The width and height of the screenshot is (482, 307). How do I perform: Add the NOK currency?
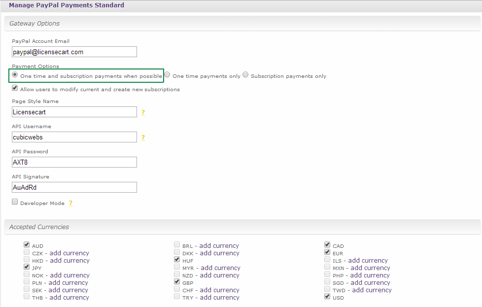pyautogui.click(x=70, y=275)
